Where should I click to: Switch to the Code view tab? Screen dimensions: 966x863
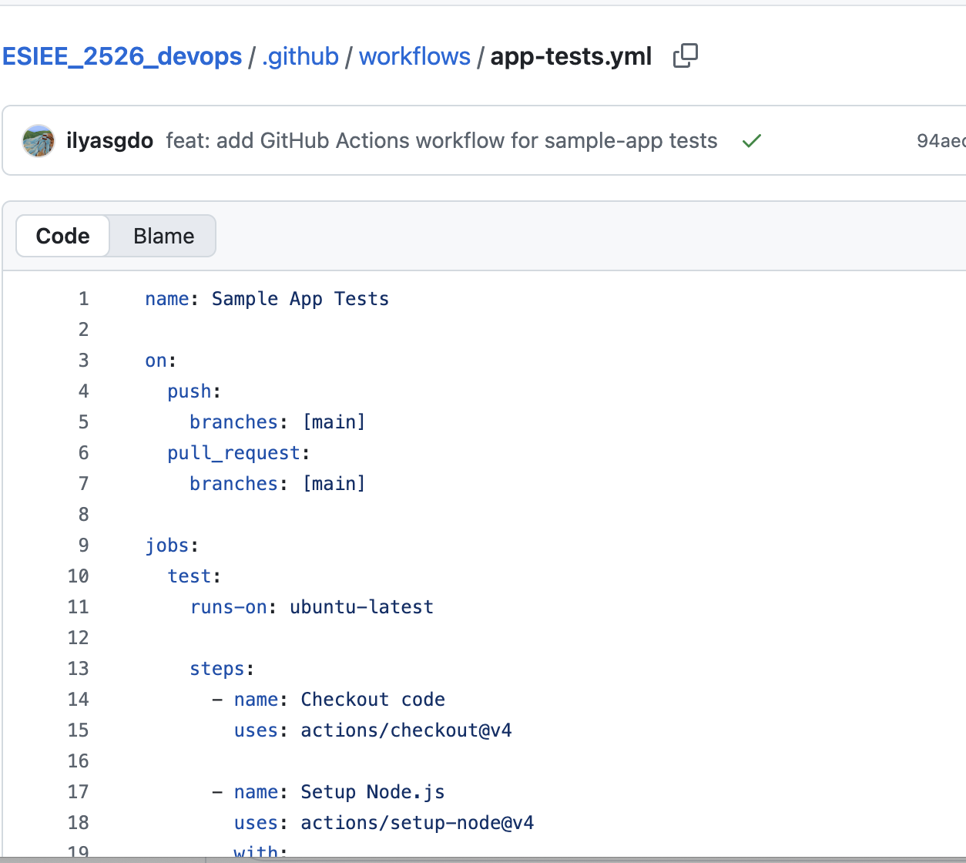click(63, 236)
